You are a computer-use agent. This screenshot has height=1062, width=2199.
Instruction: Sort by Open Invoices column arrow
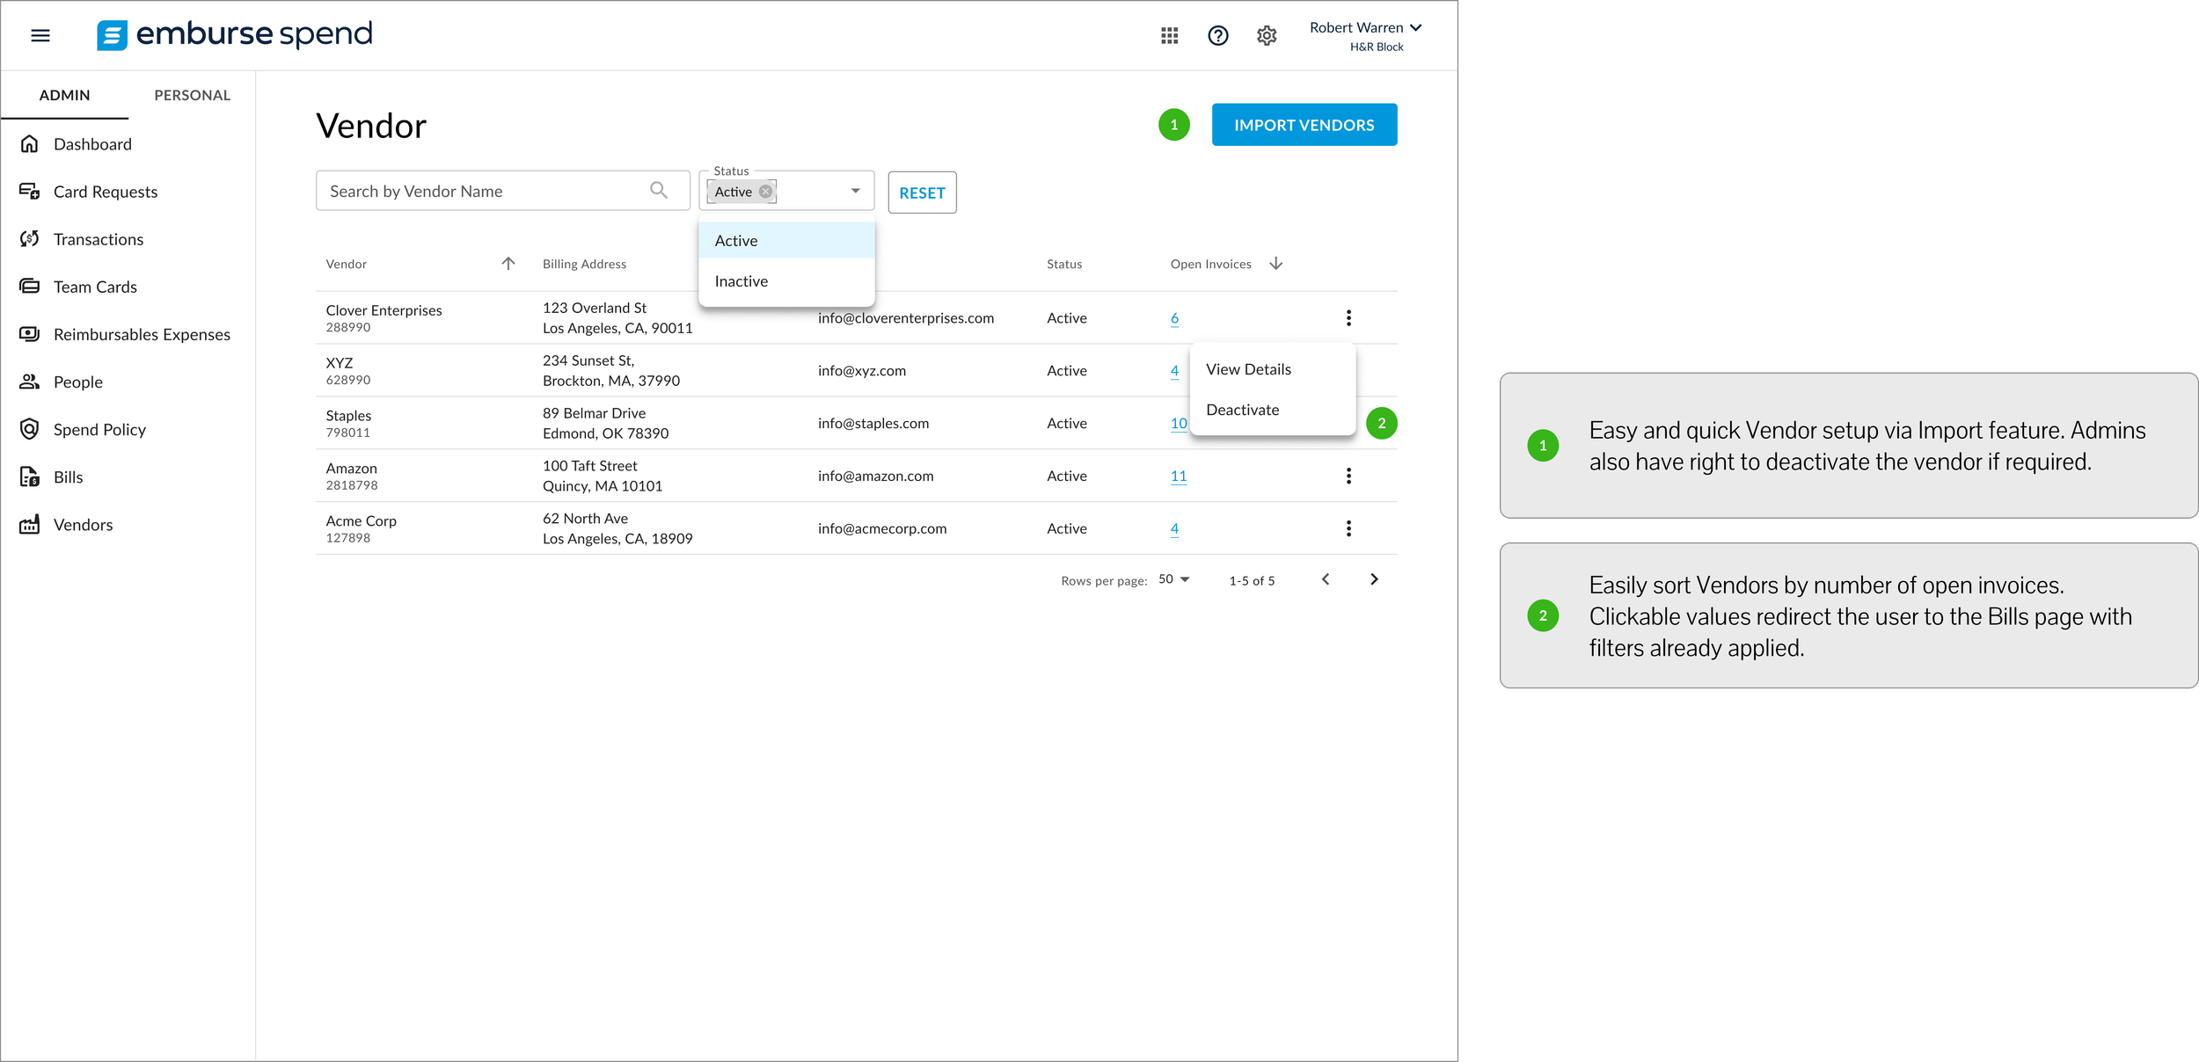tap(1275, 264)
